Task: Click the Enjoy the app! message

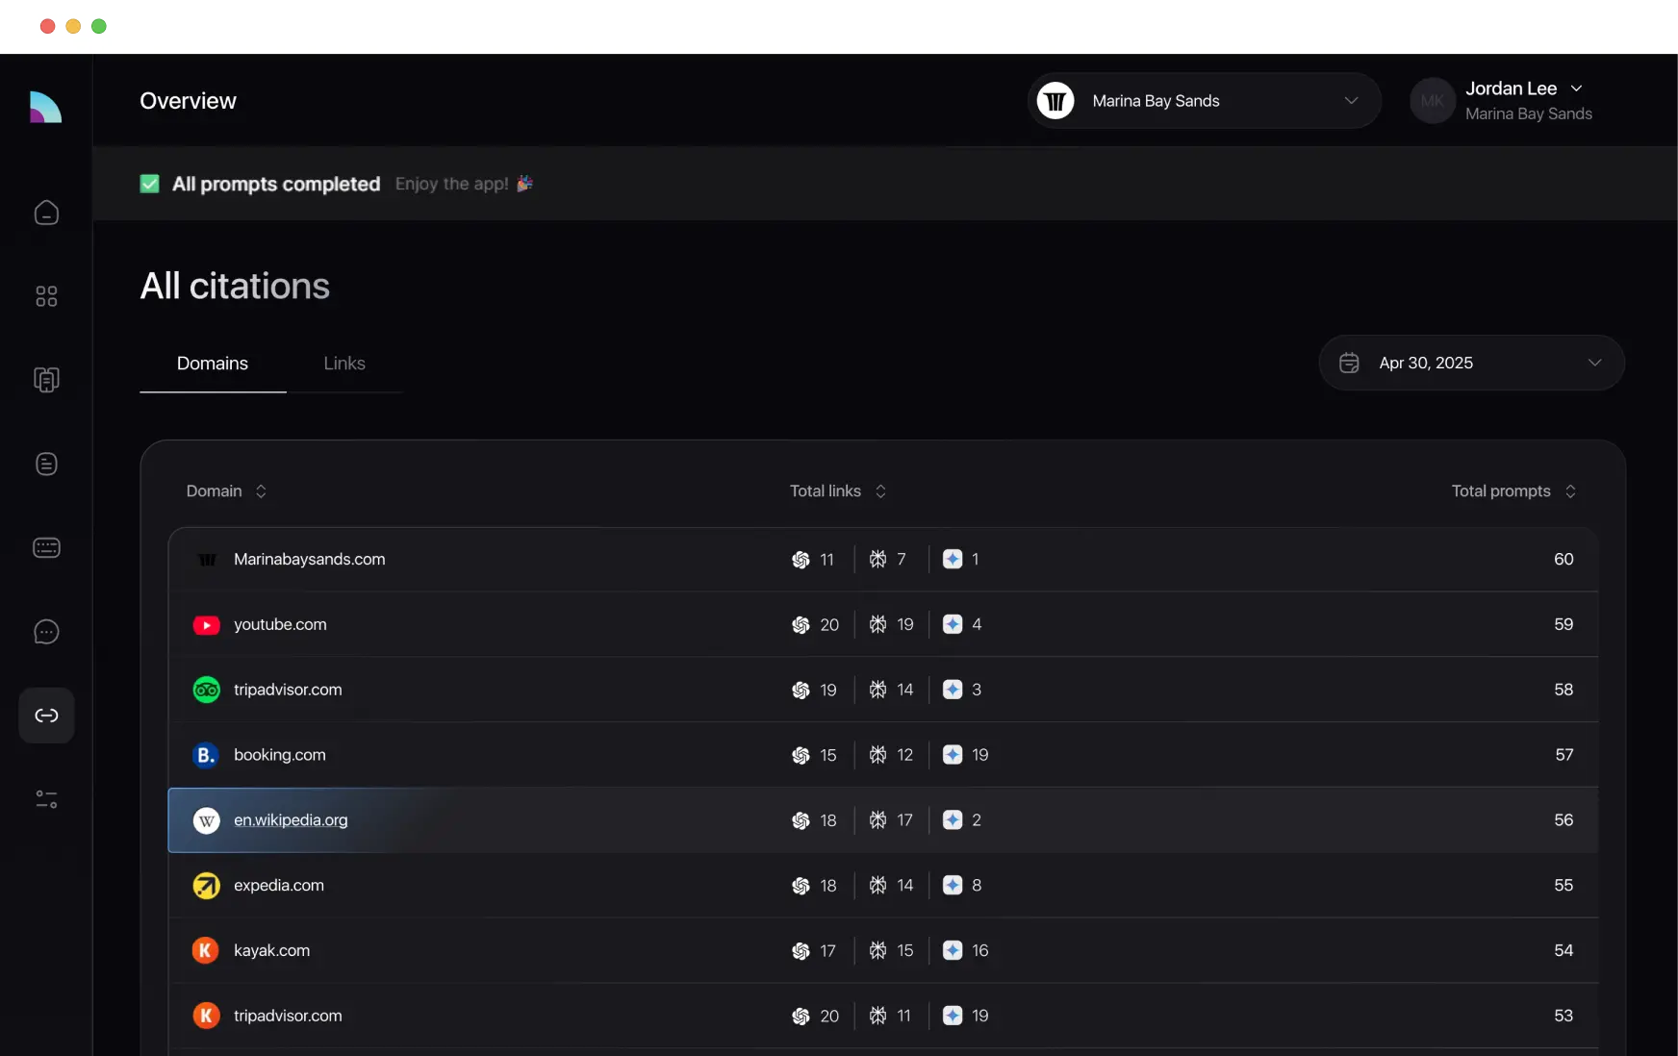Action: point(451,184)
